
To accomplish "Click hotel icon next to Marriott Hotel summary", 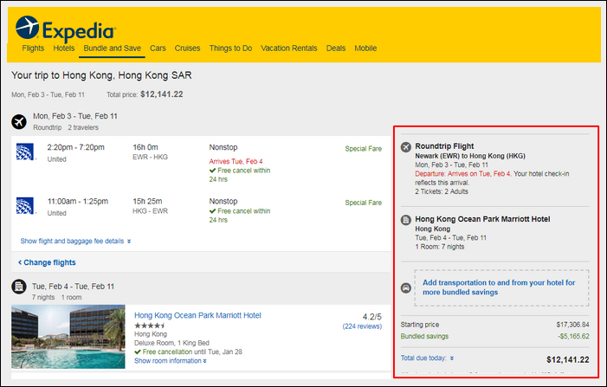I will (406, 220).
